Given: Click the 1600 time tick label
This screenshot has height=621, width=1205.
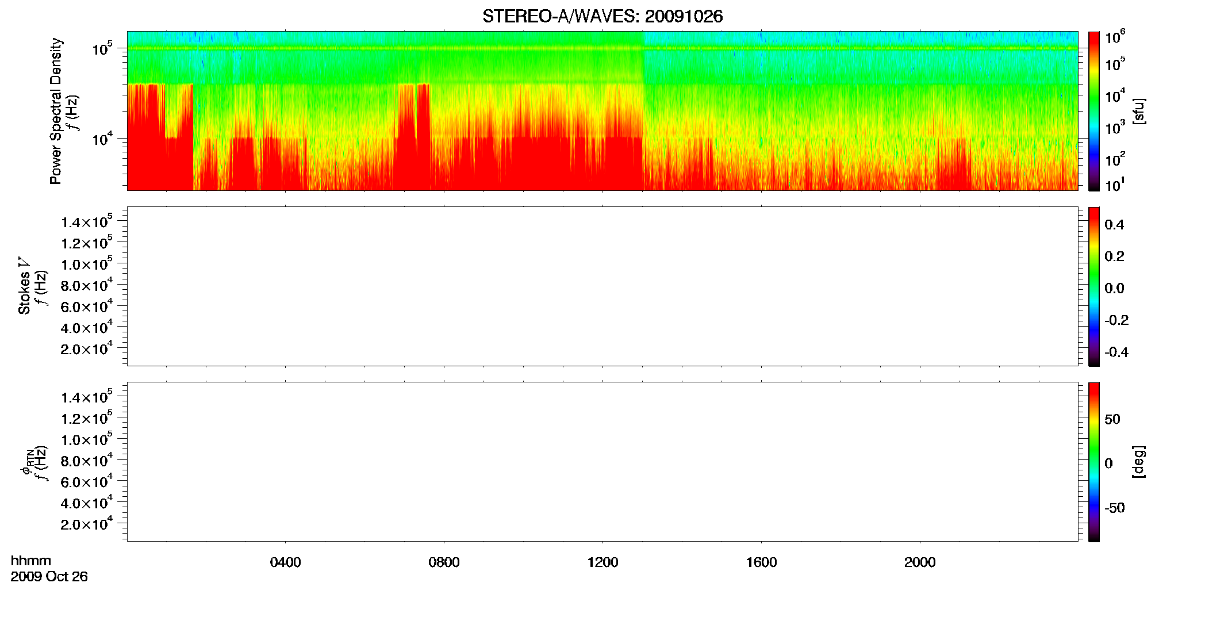Looking at the screenshot, I should pyautogui.click(x=762, y=562).
